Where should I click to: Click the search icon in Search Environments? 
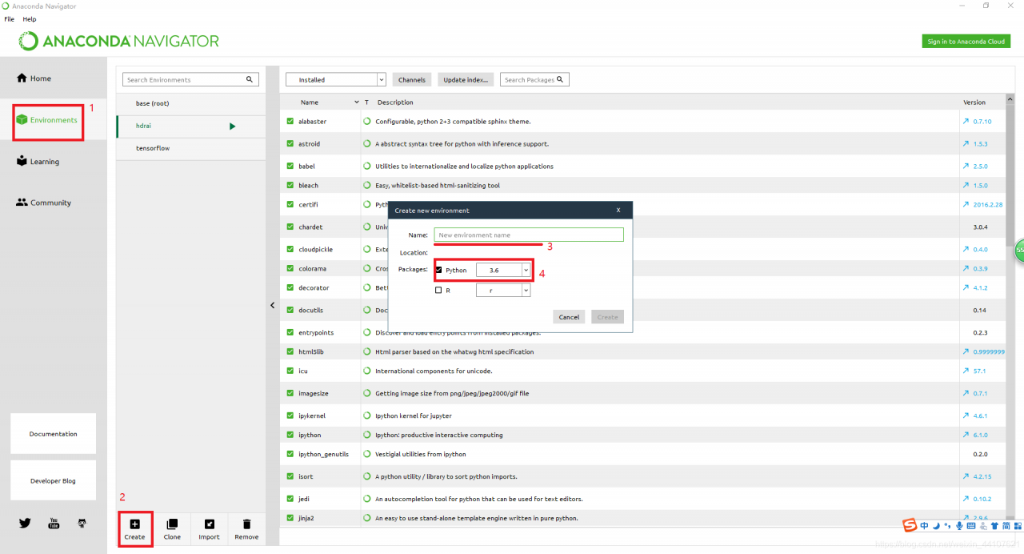[x=250, y=79]
